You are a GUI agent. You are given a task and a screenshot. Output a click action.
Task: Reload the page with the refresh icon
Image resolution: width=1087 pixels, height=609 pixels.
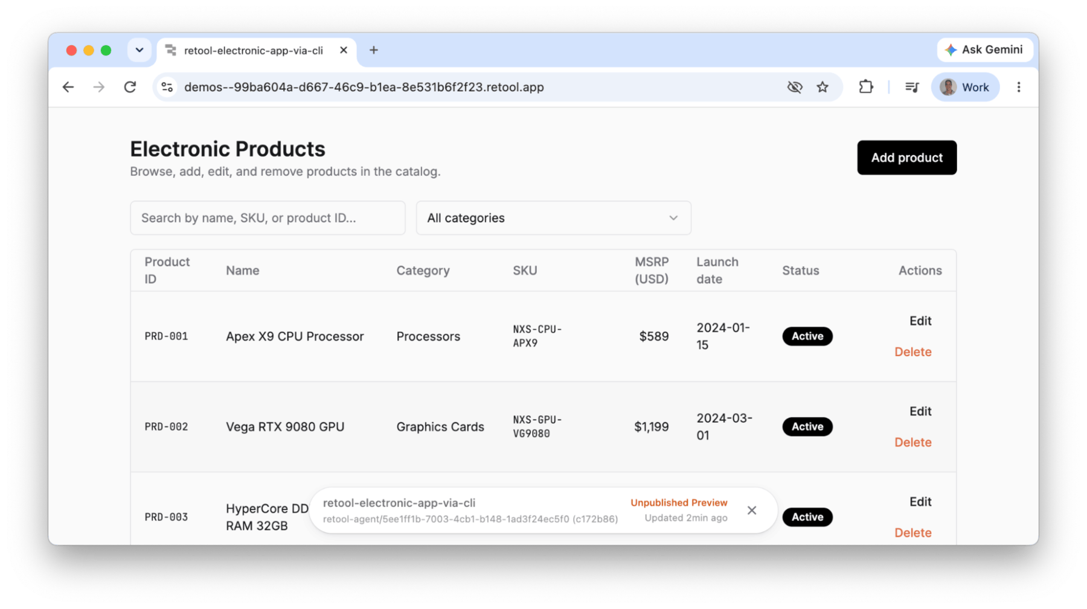[x=130, y=87]
